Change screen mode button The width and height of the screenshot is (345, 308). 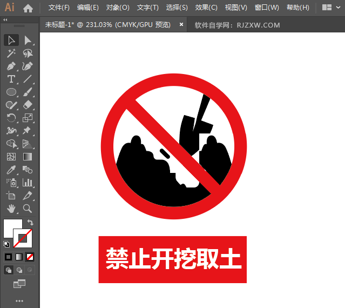tap(19, 284)
